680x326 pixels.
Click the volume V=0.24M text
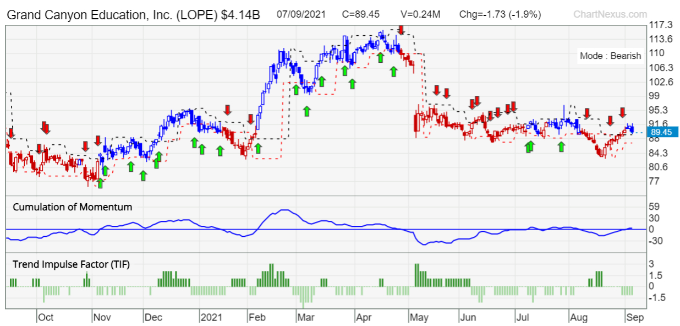click(420, 14)
